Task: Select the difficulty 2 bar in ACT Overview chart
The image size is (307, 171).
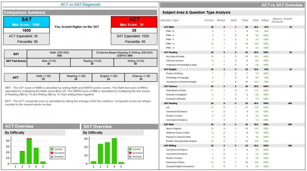Action: coord(22,158)
